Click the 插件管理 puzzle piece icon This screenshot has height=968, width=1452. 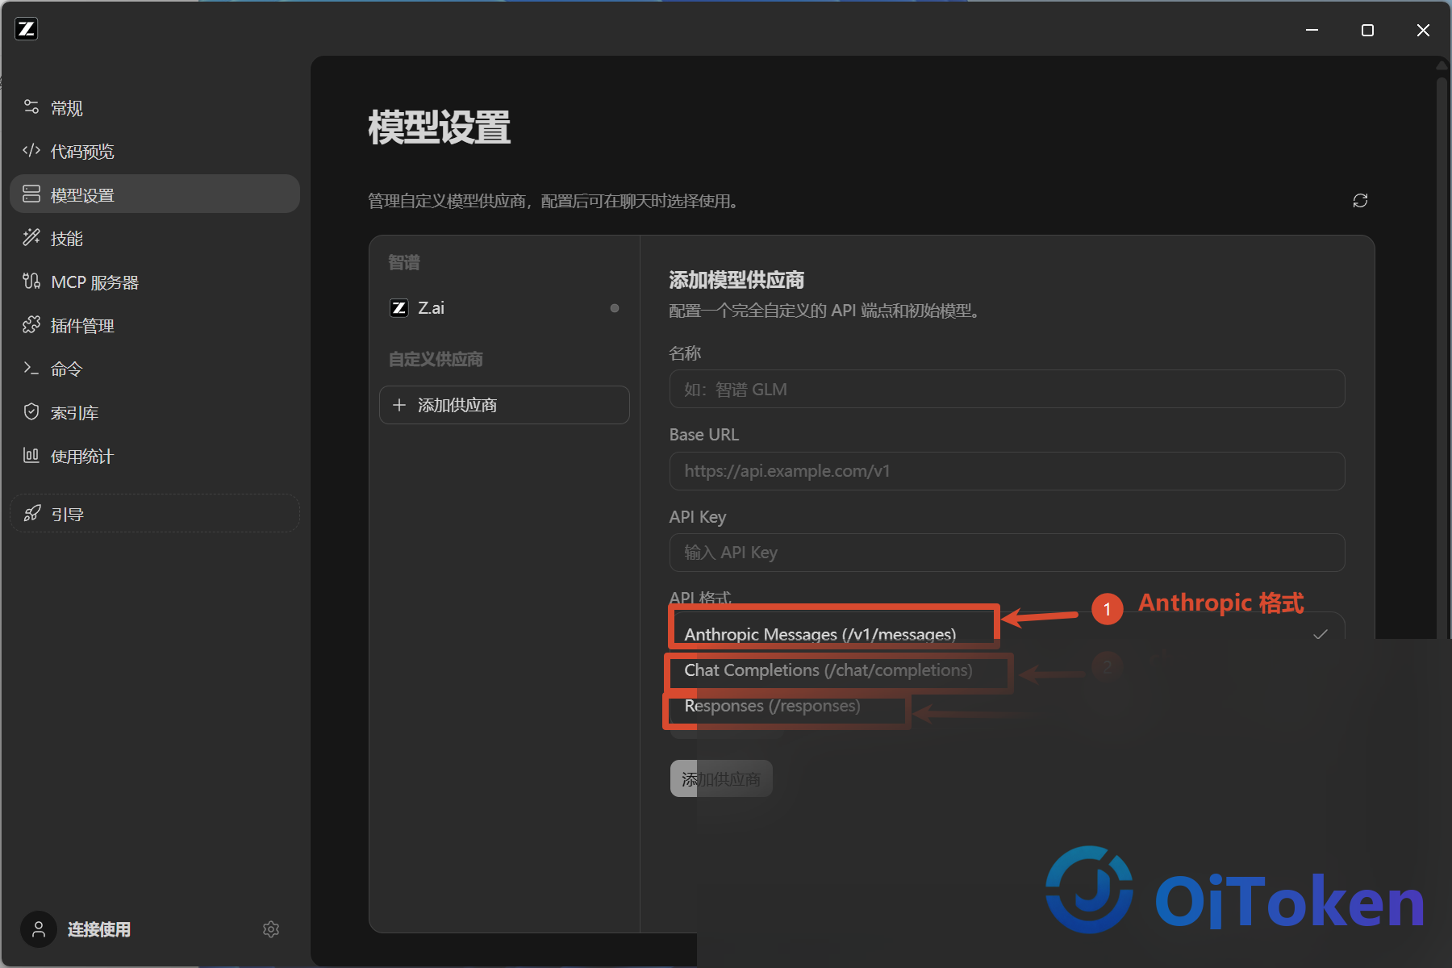click(x=31, y=325)
